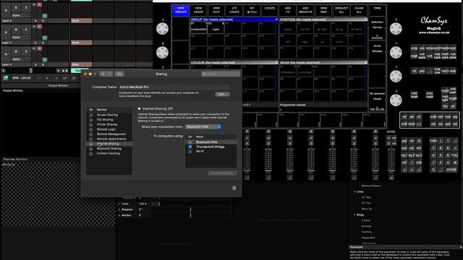This screenshot has height=260, width=463.
Task: Click MagicQ encoder wheel B
Action: pyautogui.click(x=162, y=53)
